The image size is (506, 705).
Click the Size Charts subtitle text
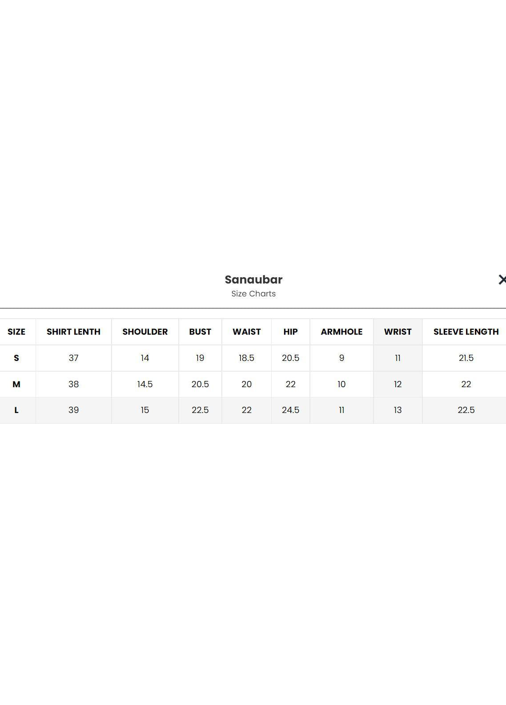coord(253,294)
